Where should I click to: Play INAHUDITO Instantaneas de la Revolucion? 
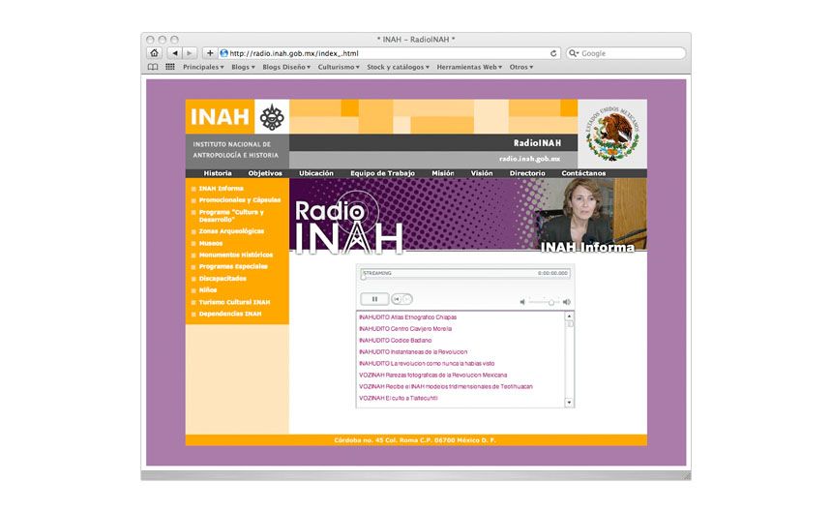pos(413,352)
